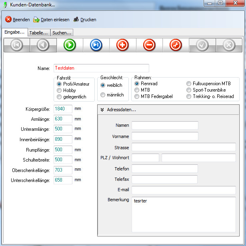Click the red wrench edit button
The height and width of the screenshot is (246, 246).
[x=176, y=45]
